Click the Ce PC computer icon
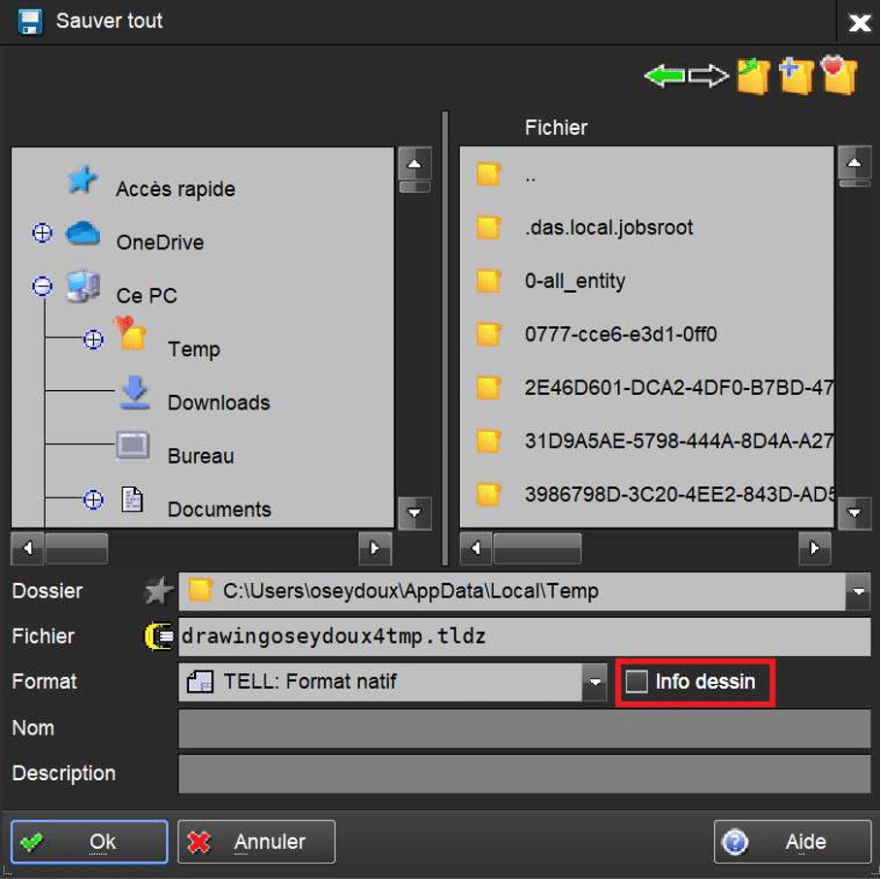881x879 pixels. pos(82,286)
